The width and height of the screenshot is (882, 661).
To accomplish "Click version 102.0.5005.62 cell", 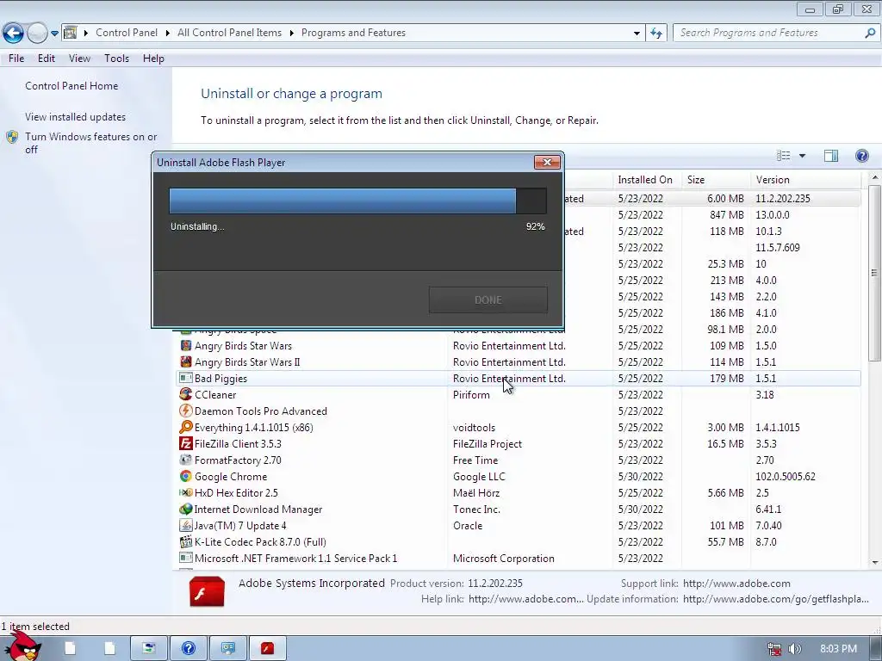I will [x=786, y=477].
